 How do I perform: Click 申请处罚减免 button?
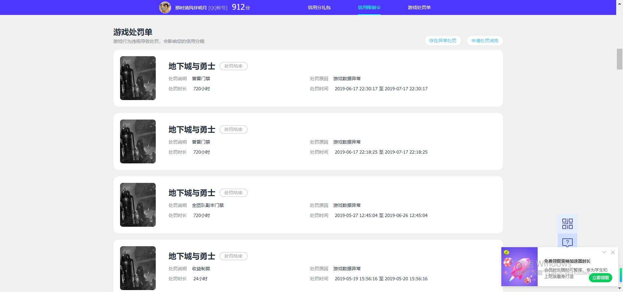click(485, 41)
